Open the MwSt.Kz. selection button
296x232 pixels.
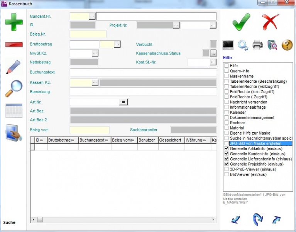click(95, 53)
